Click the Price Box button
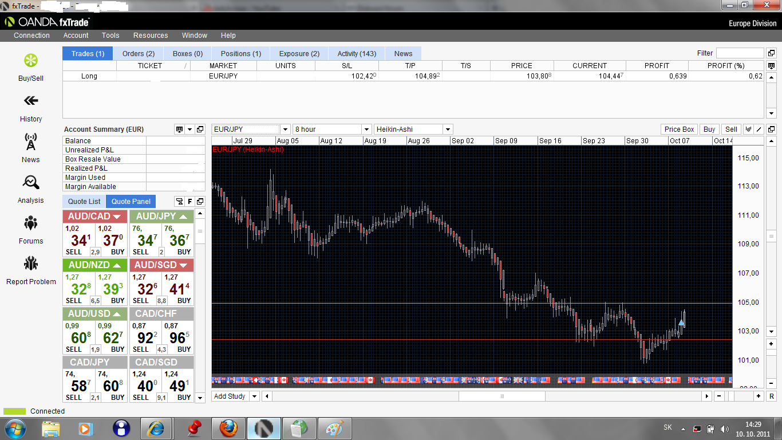Image resolution: width=782 pixels, height=440 pixels. pyautogui.click(x=680, y=129)
